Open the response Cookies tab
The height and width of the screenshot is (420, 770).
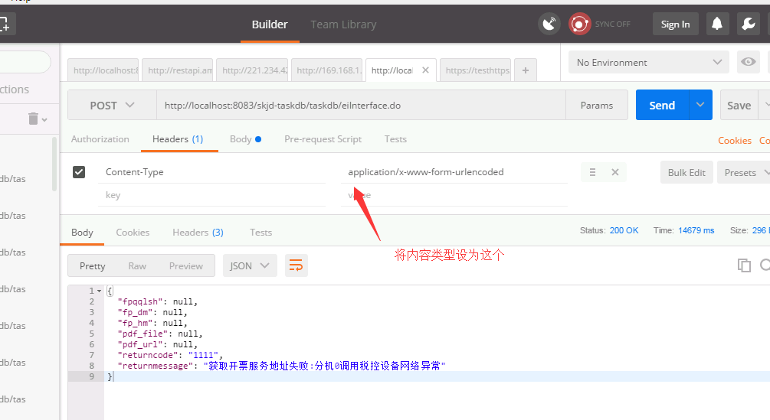coord(133,233)
